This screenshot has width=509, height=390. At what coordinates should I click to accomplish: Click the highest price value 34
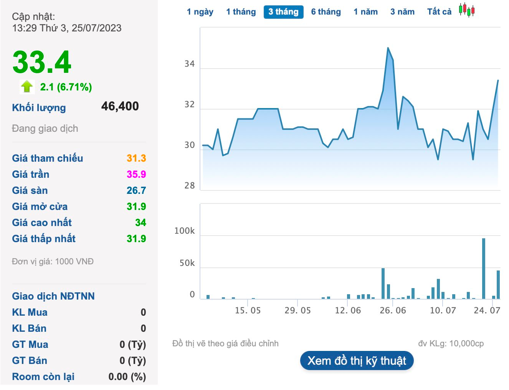pos(140,223)
